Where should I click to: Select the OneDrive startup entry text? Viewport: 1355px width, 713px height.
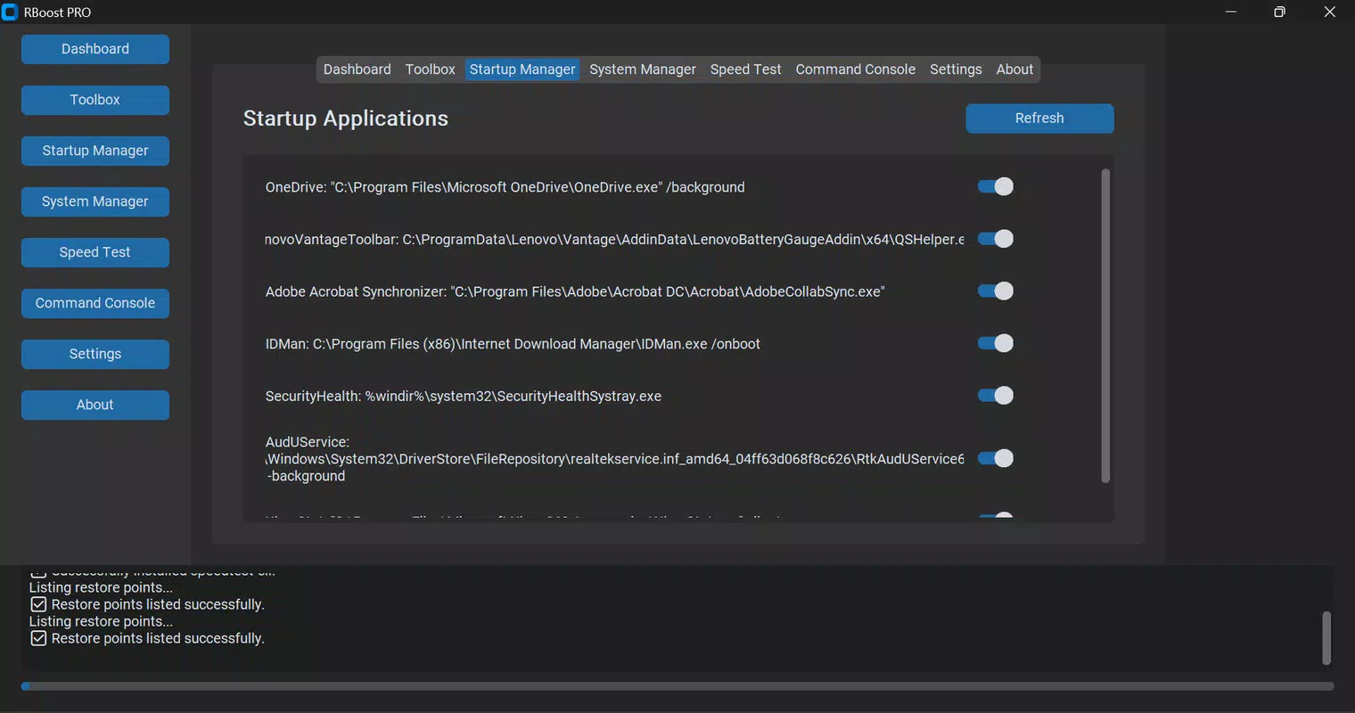(x=505, y=187)
